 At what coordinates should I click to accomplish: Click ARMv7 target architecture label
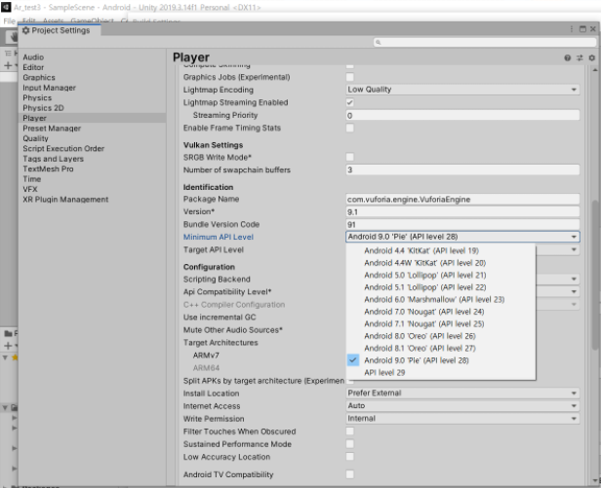click(206, 356)
